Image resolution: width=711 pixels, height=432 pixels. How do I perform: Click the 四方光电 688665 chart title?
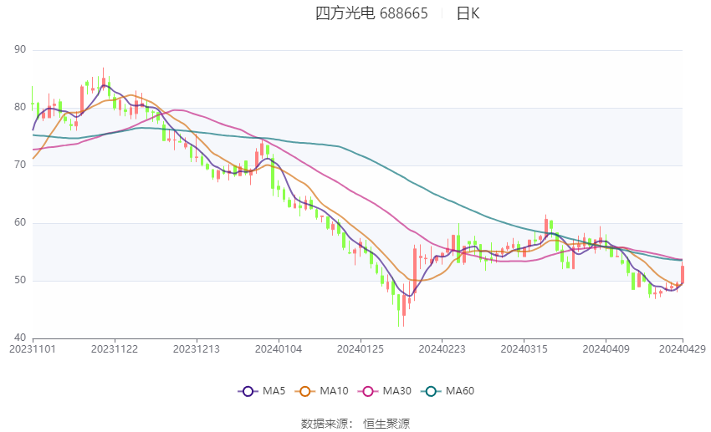coord(371,13)
